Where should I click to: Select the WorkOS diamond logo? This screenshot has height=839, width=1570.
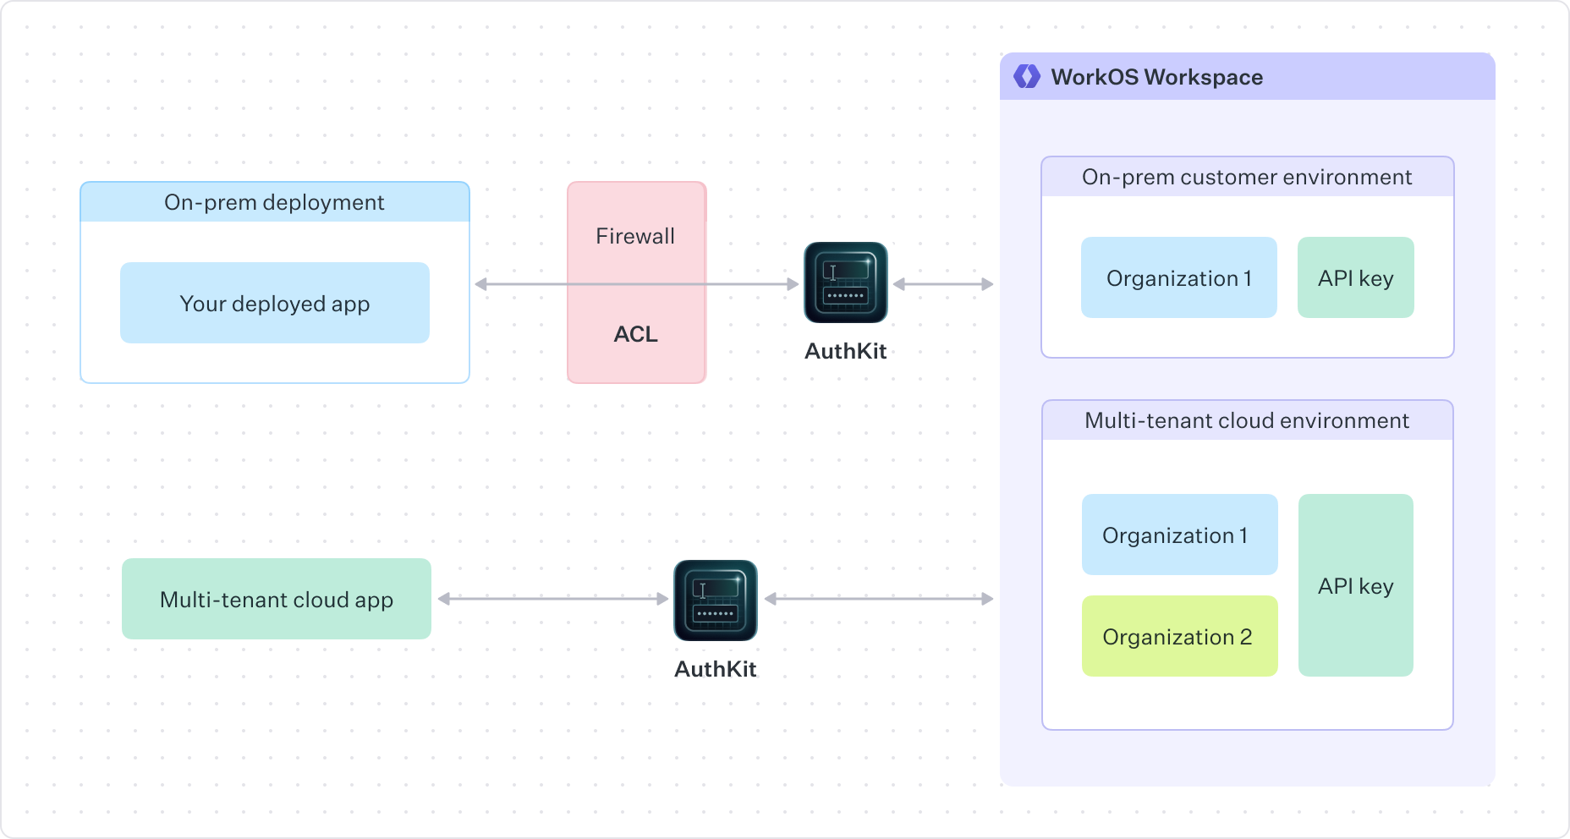click(1026, 76)
